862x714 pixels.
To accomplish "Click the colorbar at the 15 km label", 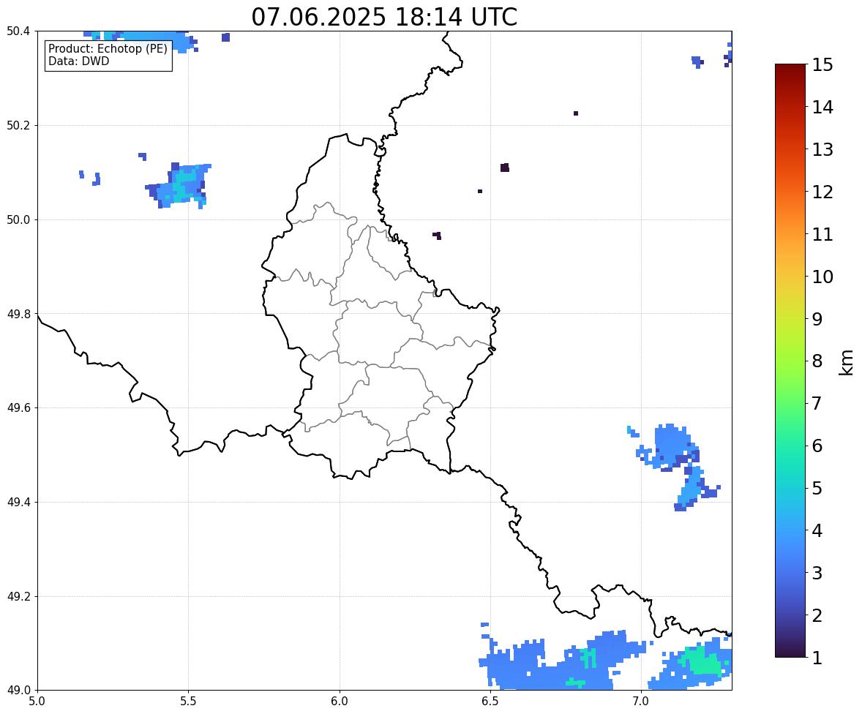I will [790, 65].
